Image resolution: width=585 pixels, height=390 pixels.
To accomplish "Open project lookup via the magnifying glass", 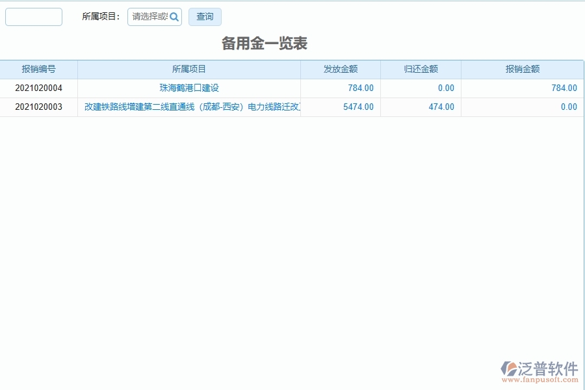I will tap(174, 17).
